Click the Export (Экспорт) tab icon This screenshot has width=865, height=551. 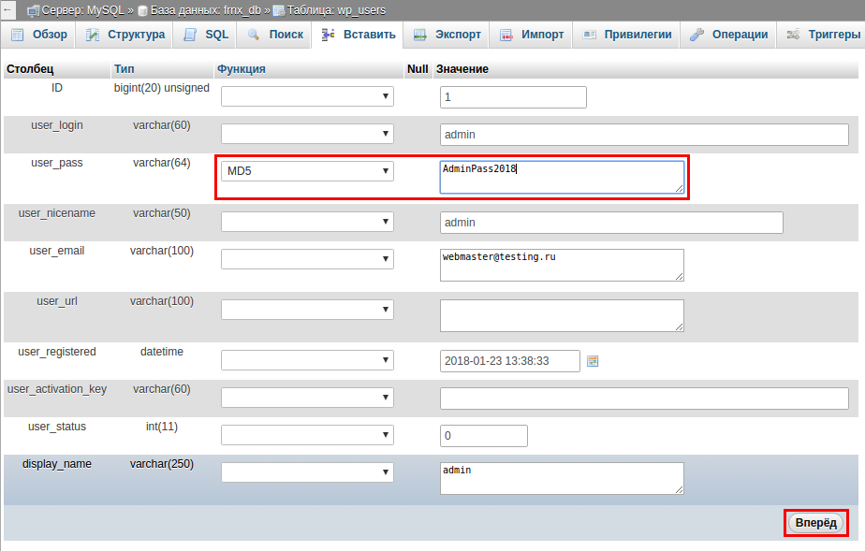tap(419, 35)
